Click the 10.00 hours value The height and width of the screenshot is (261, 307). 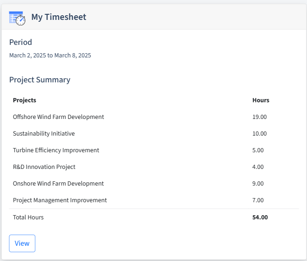(259, 133)
